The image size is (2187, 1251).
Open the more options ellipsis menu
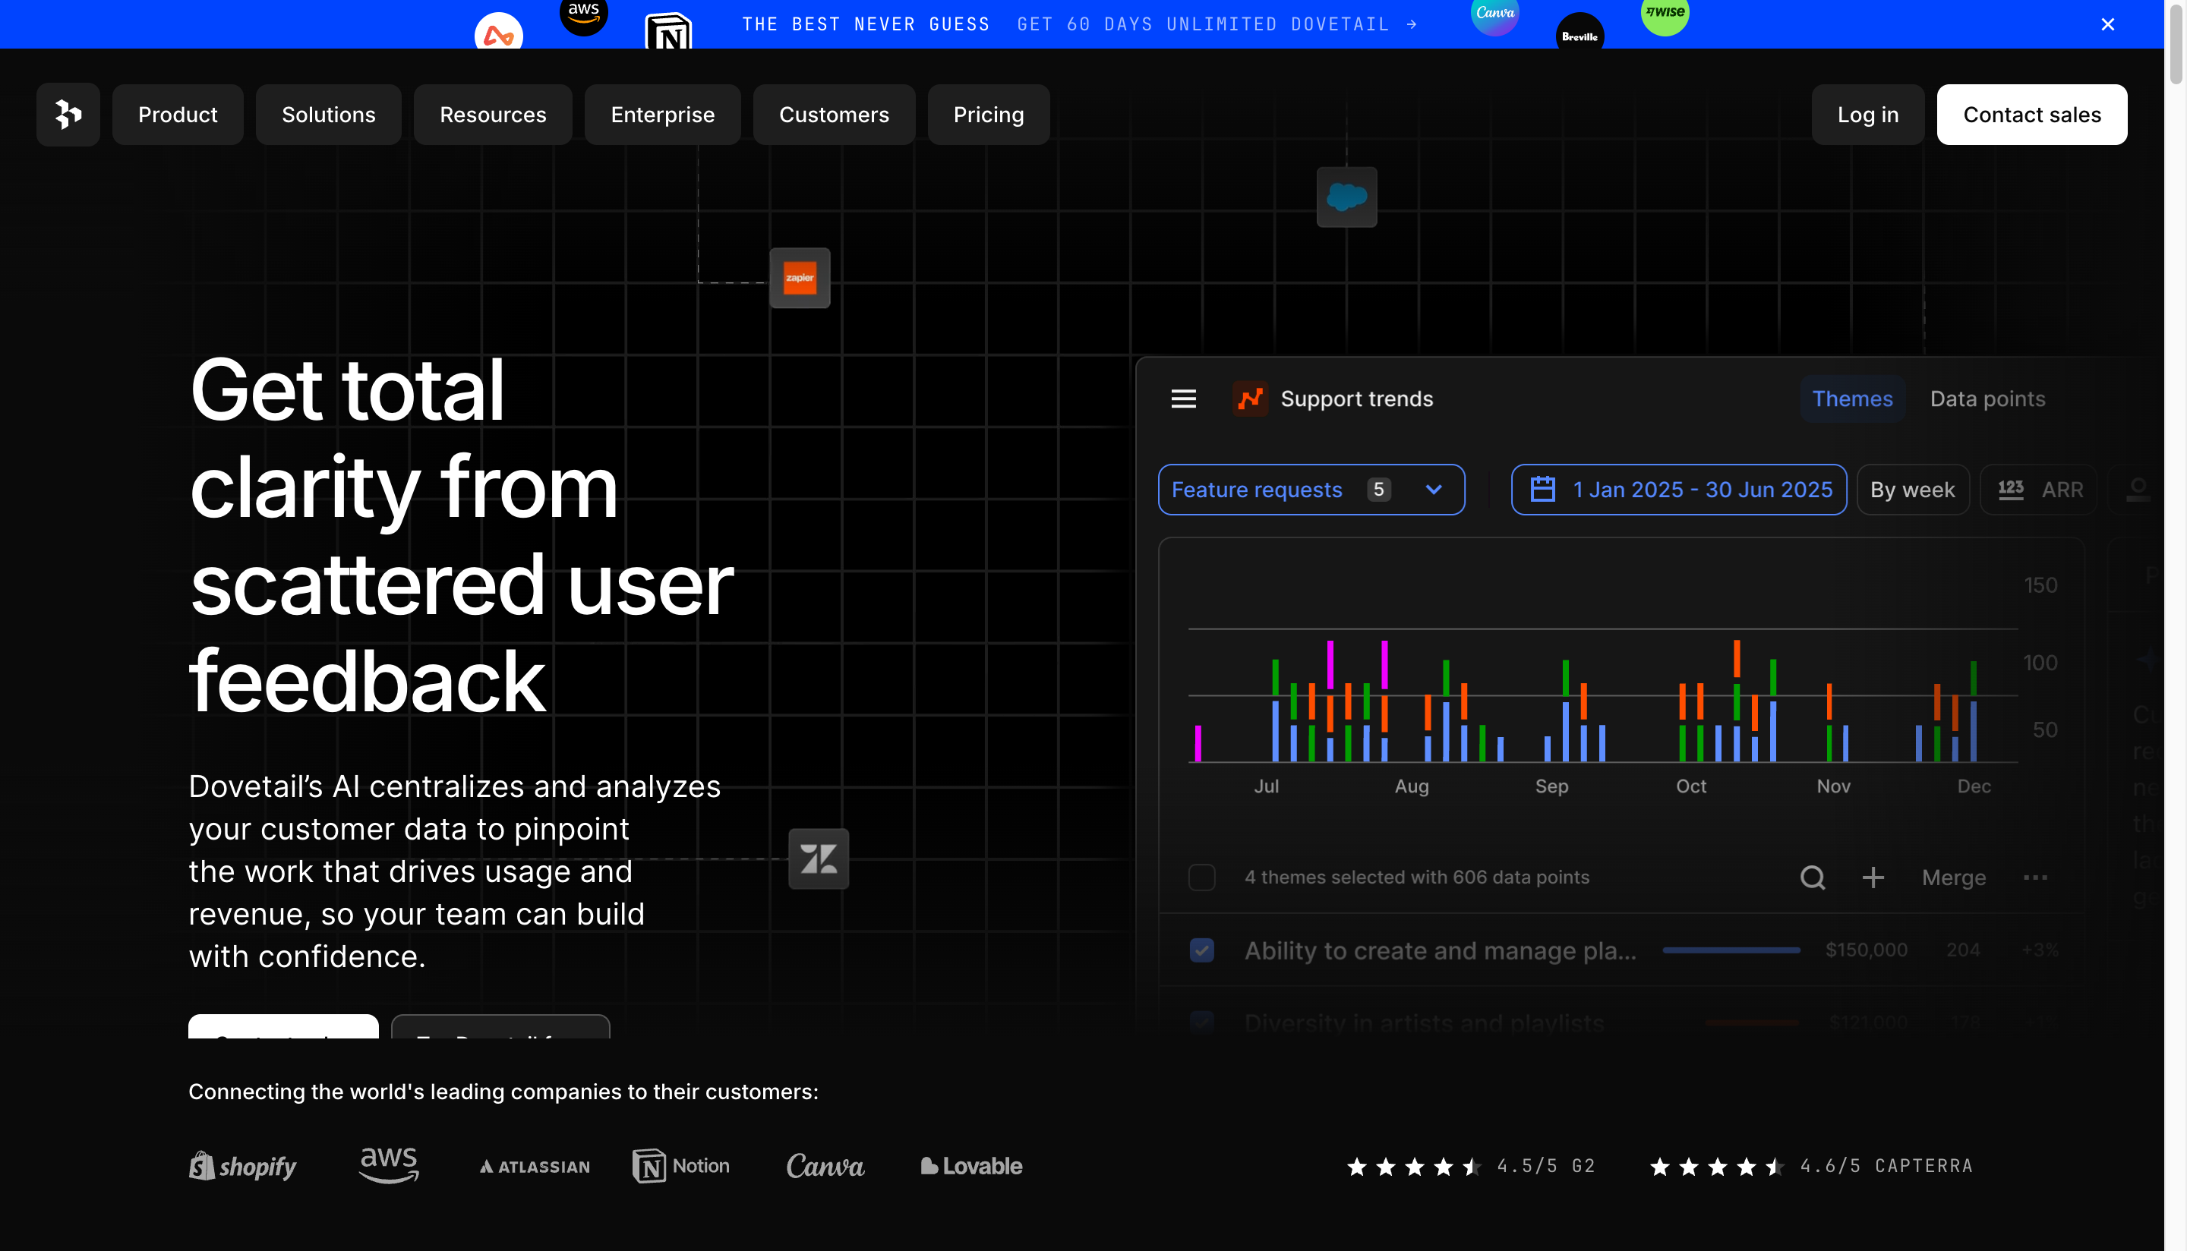pyautogui.click(x=2035, y=878)
